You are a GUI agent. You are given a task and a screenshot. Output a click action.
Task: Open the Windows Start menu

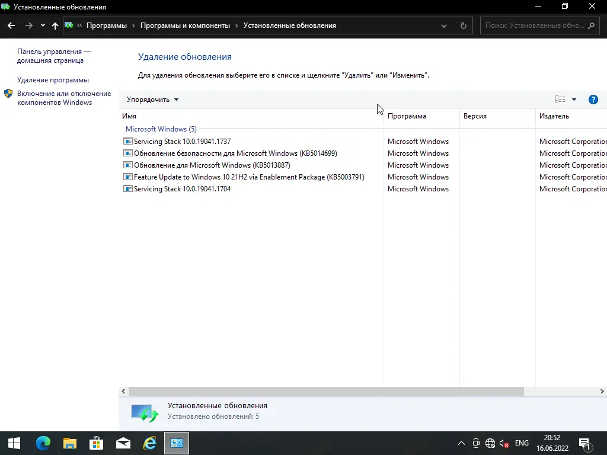pos(14,443)
